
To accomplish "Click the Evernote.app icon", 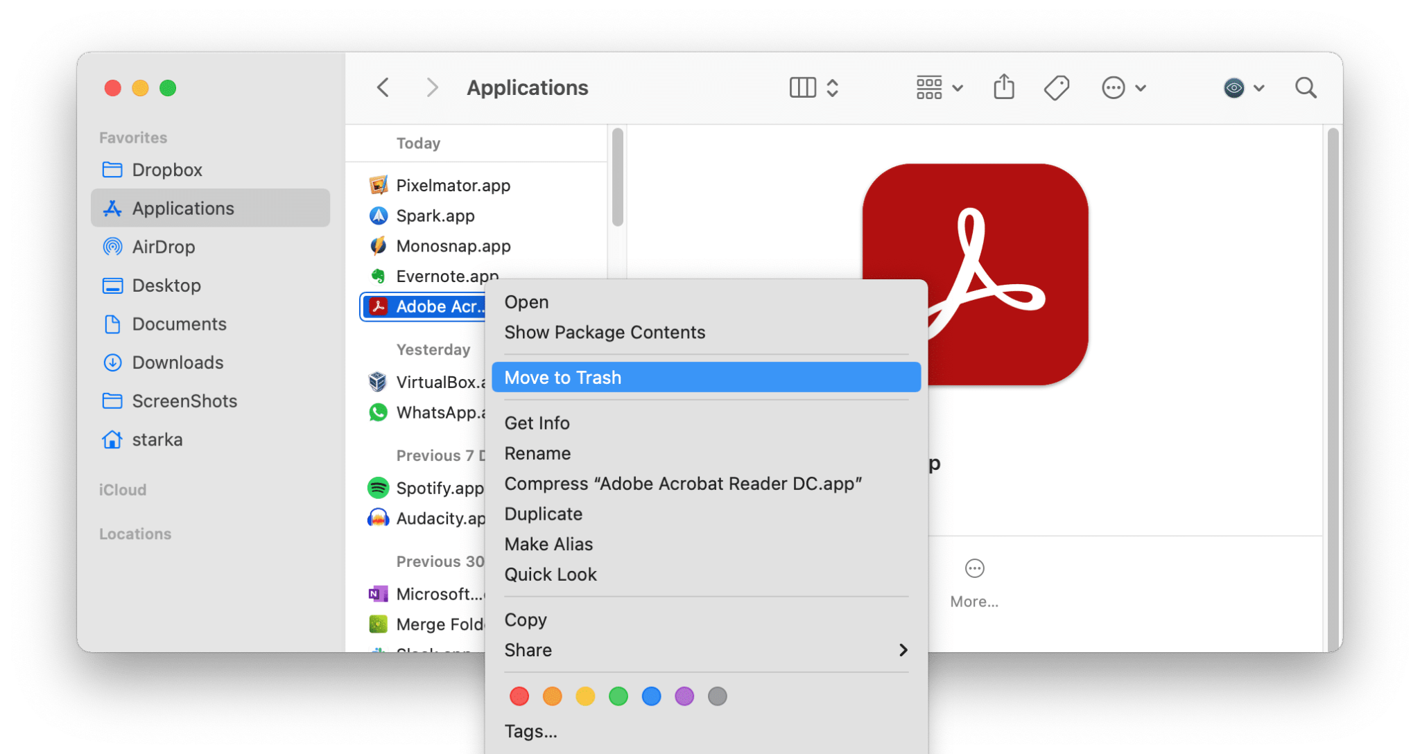I will tap(378, 275).
